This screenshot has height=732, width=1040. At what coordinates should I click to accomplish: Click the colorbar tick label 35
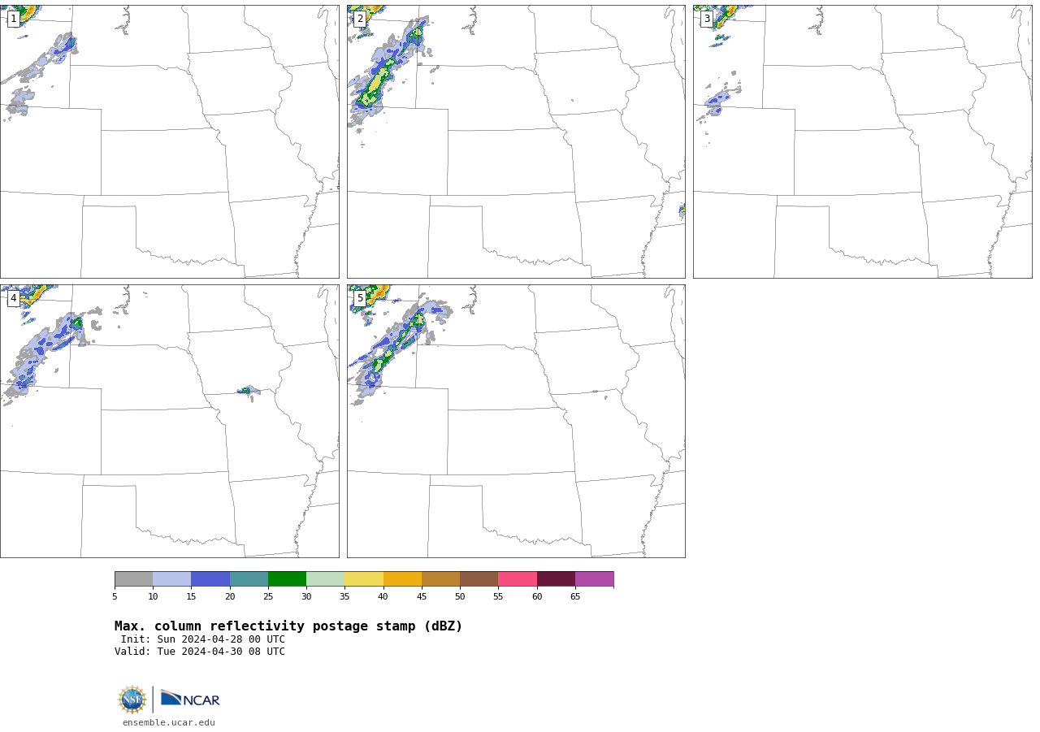tap(344, 596)
